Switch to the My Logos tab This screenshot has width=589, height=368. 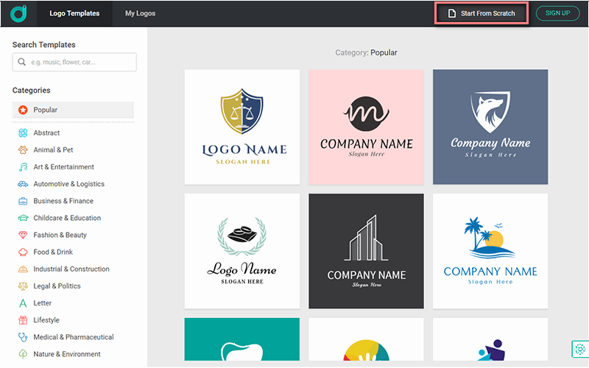click(140, 13)
